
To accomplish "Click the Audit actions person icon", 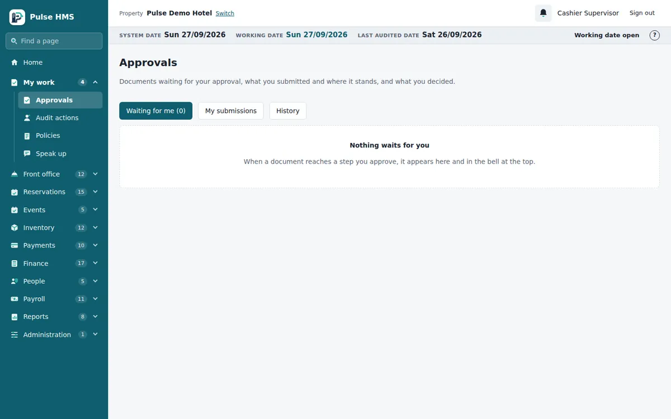I will click(27, 118).
